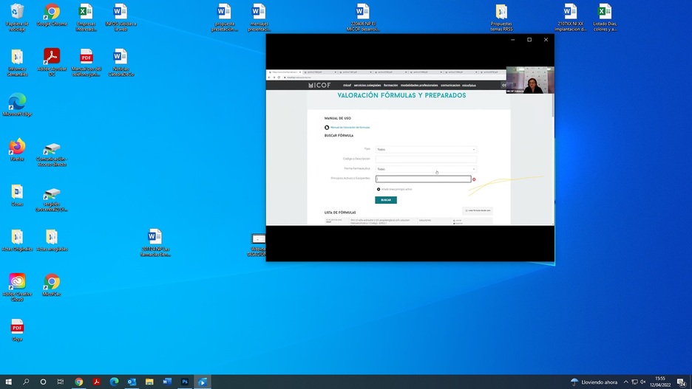Click the red remove icon beside Principios Activos field

pyautogui.click(x=474, y=179)
